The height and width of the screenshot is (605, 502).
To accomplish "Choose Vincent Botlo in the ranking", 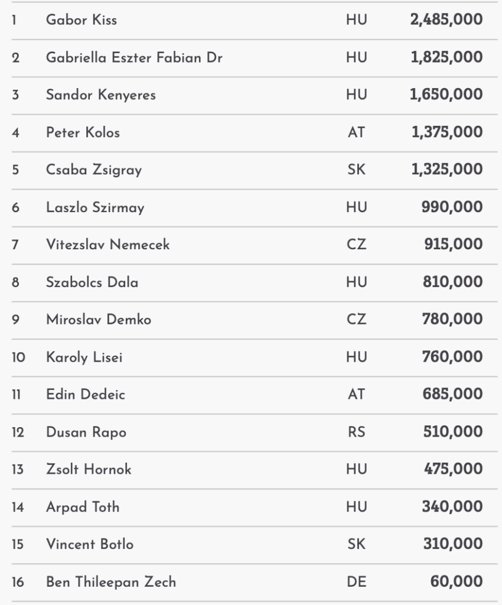I will click(x=90, y=545).
